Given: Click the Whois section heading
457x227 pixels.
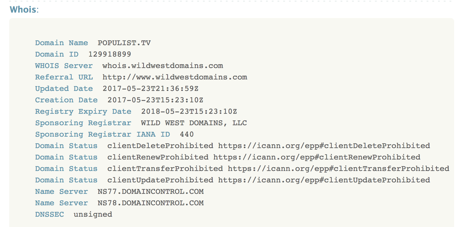Looking at the screenshot, I should [x=24, y=9].
